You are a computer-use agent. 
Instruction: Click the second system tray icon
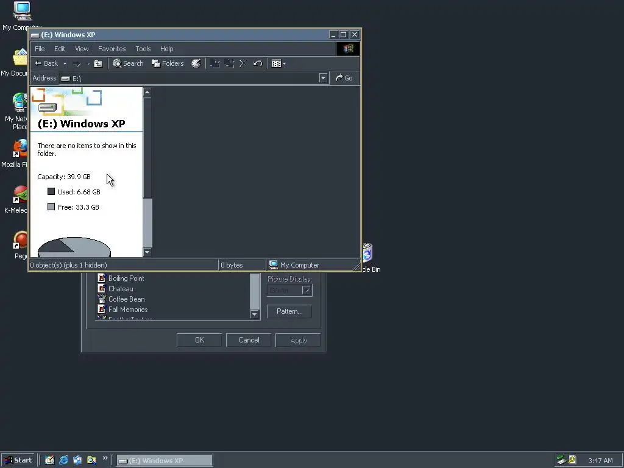pyautogui.click(x=572, y=460)
